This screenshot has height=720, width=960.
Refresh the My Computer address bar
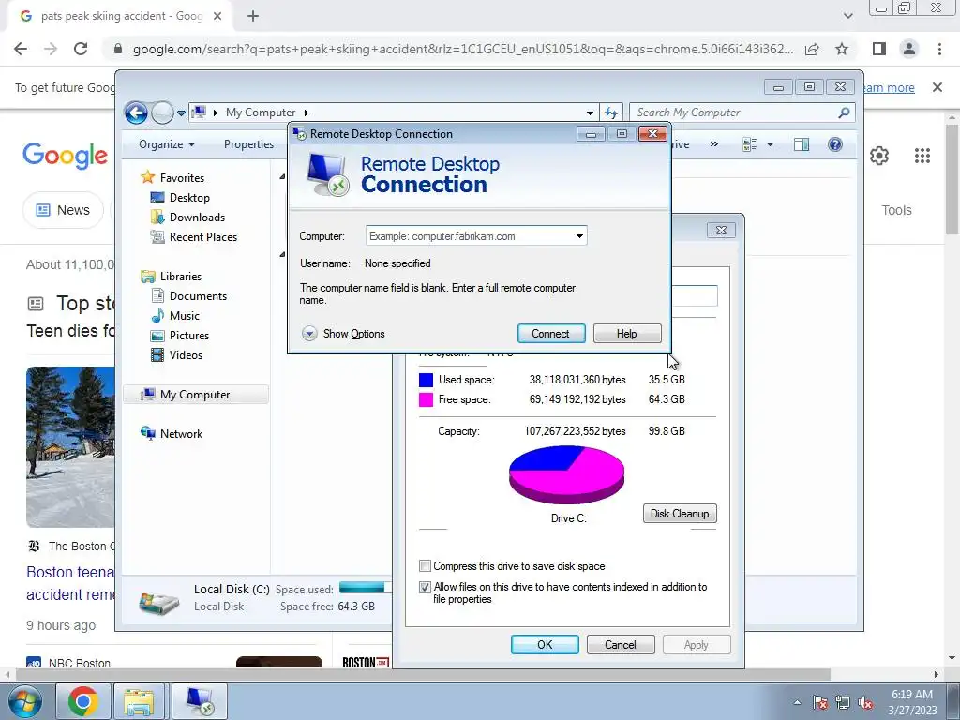pos(611,112)
